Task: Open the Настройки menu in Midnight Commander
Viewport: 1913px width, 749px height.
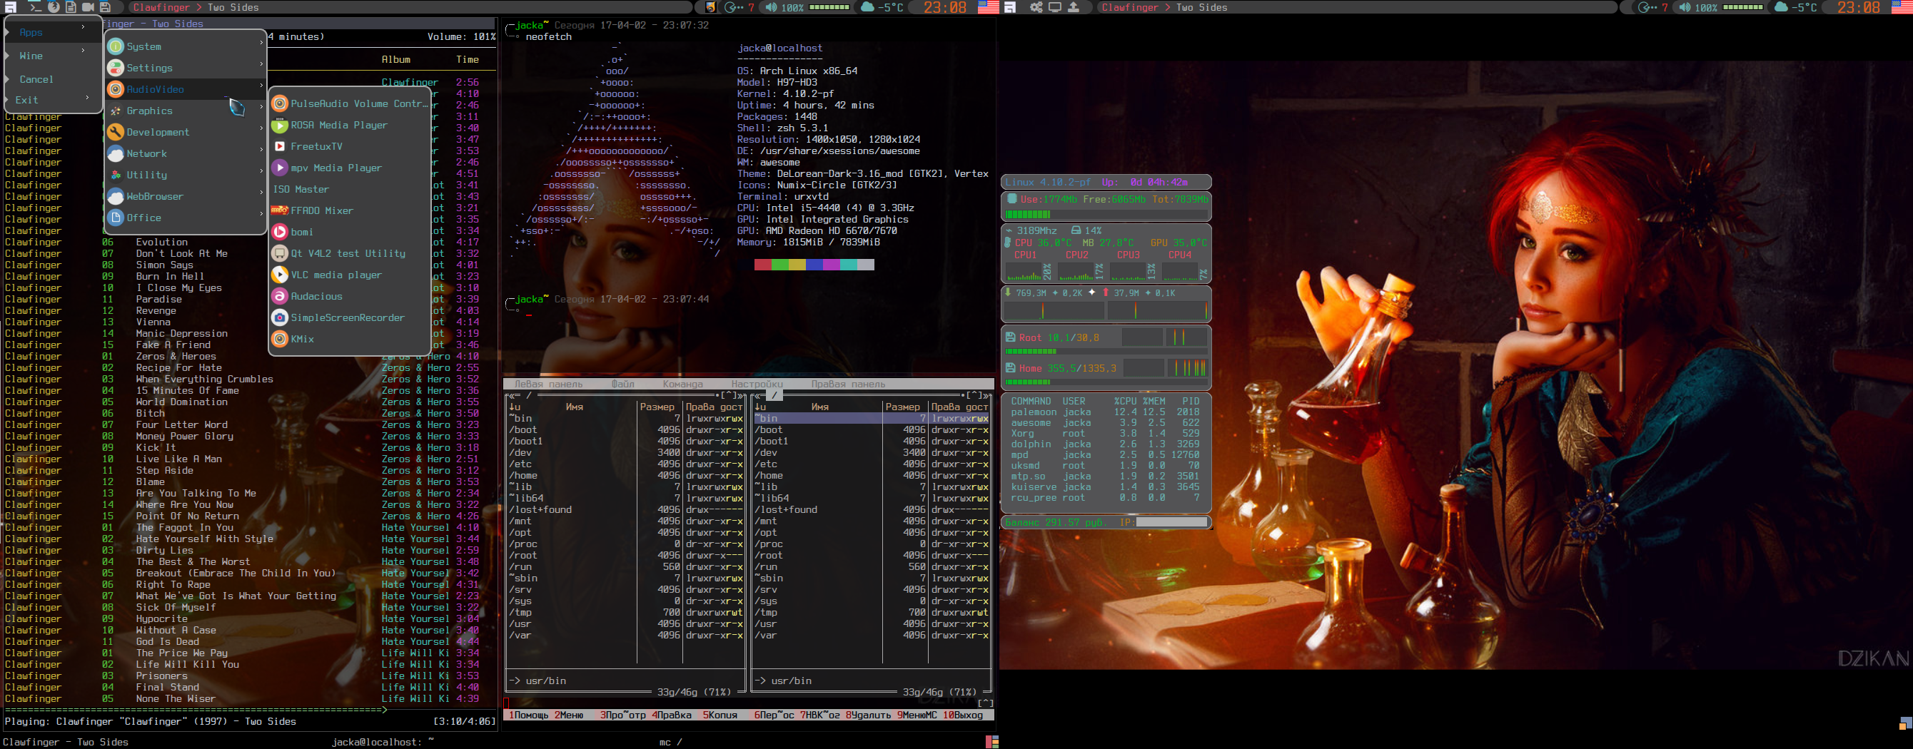Action: coord(757,384)
